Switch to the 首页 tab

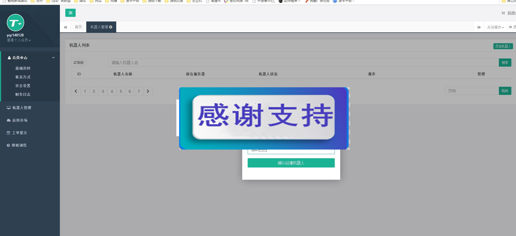click(x=78, y=27)
